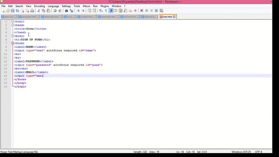Open the ? help menu
The height and width of the screenshot is (157, 279).
(125, 6)
